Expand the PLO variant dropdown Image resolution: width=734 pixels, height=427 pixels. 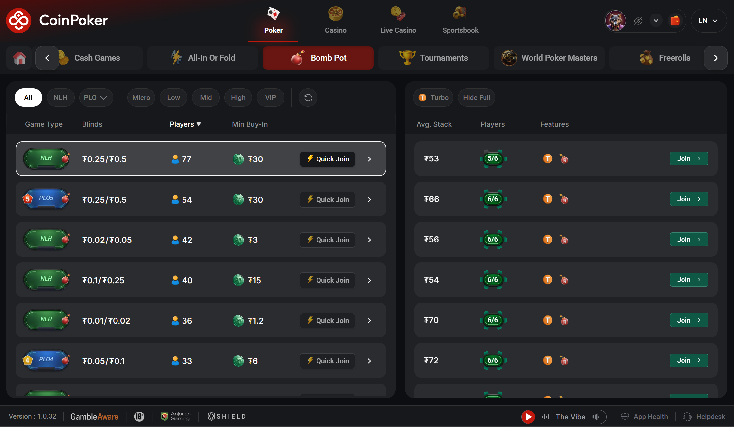tap(96, 98)
